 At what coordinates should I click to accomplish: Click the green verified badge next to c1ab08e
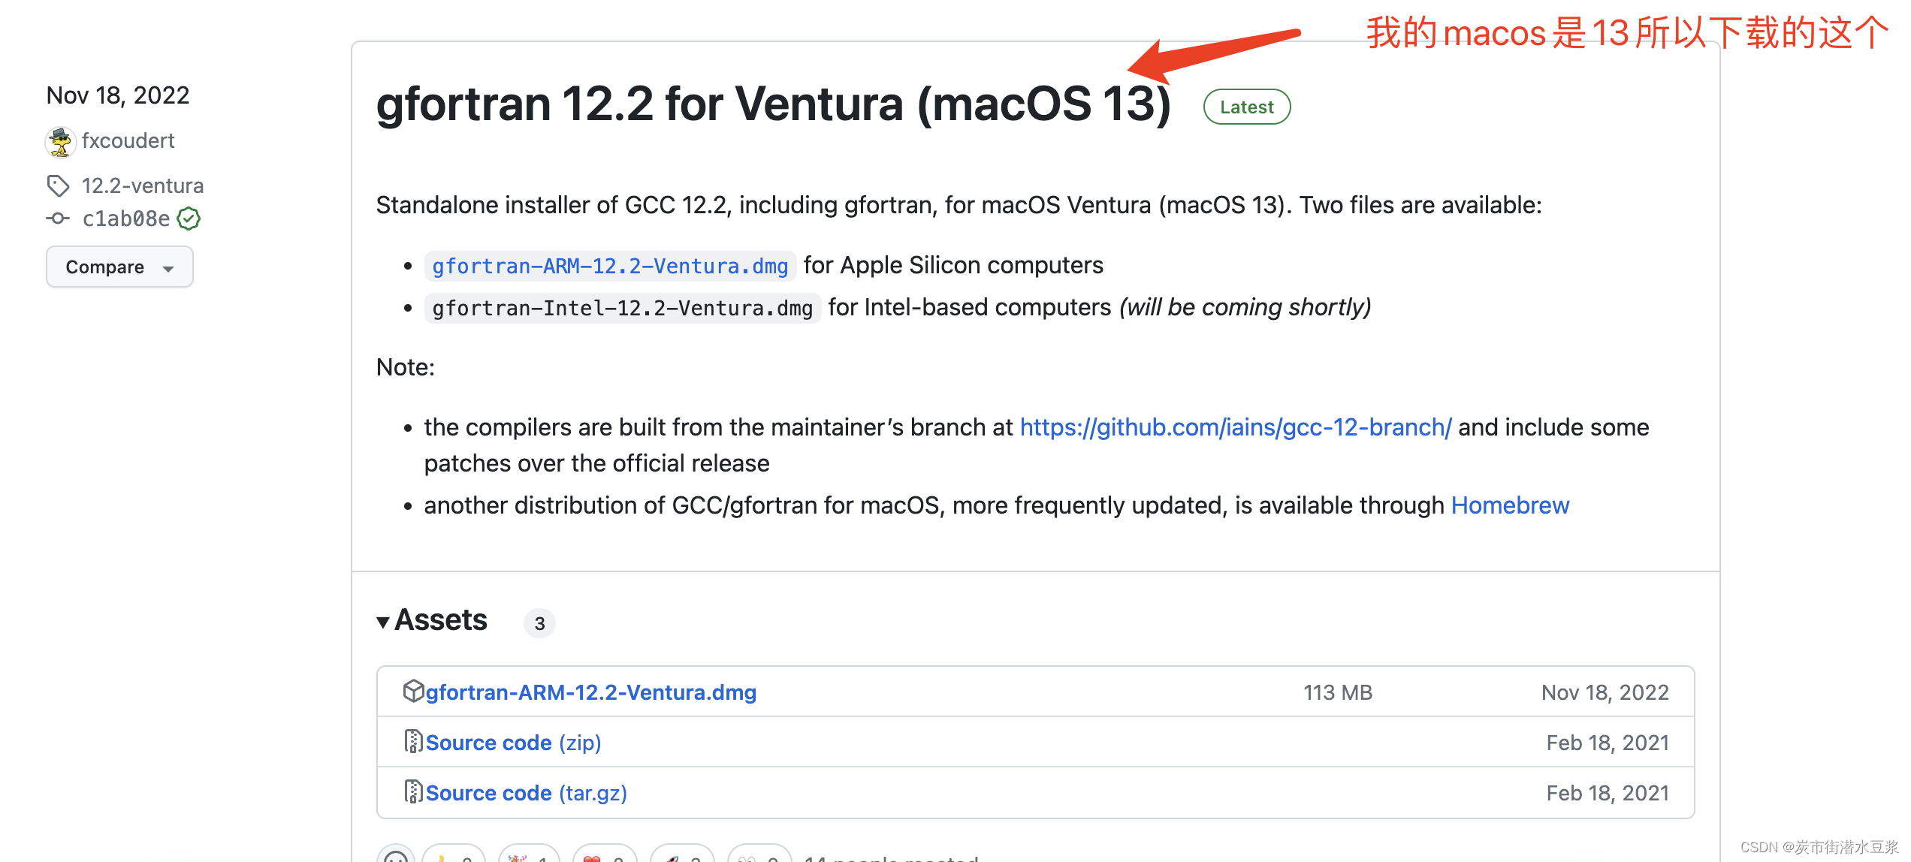coord(189,219)
